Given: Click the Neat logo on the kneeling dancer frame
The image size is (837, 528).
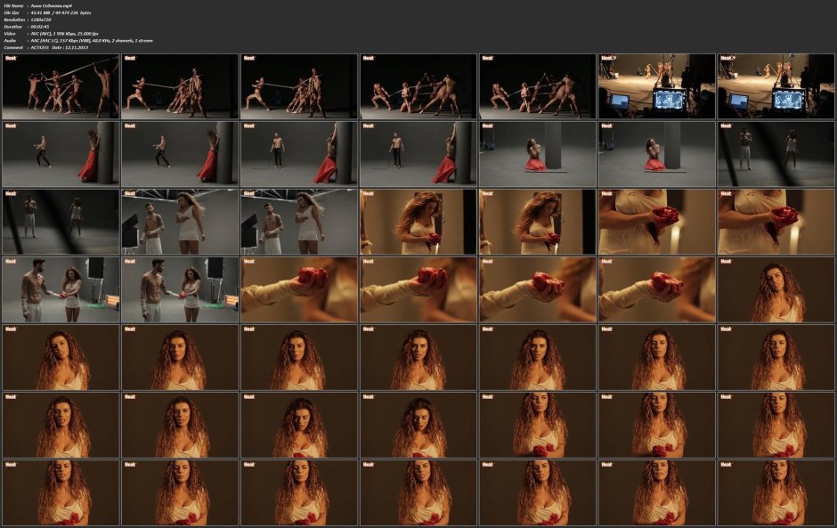Looking at the screenshot, I should pyautogui.click(x=486, y=127).
